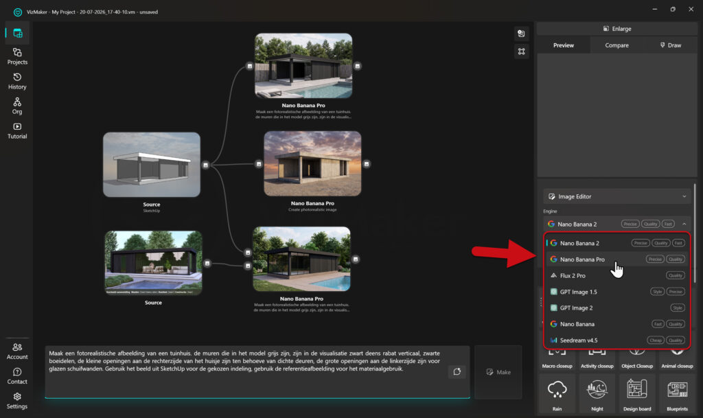Screen dimensions: 703x418
Task: Click the 'Engine' label
Action: pos(550,211)
